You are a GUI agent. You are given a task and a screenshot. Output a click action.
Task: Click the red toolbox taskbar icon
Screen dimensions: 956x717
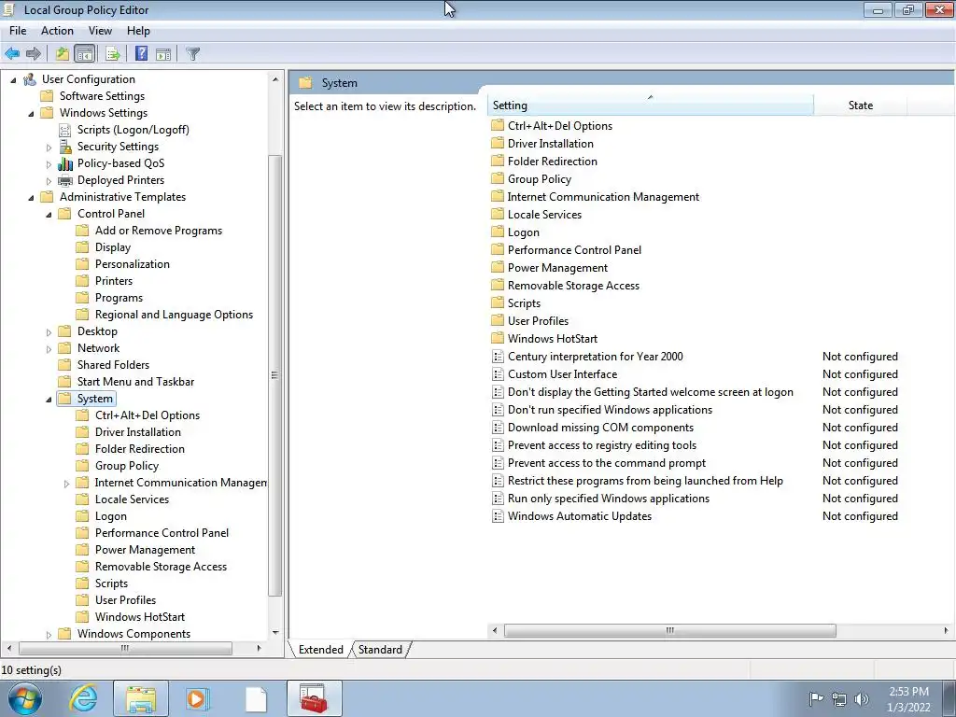point(314,698)
